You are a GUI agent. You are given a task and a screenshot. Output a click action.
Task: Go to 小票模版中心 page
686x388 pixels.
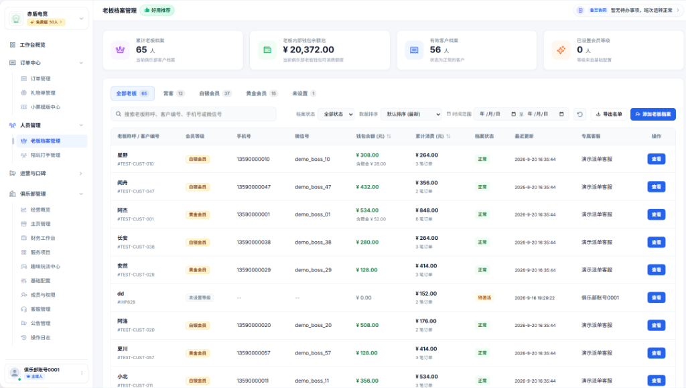pyautogui.click(x=45, y=107)
